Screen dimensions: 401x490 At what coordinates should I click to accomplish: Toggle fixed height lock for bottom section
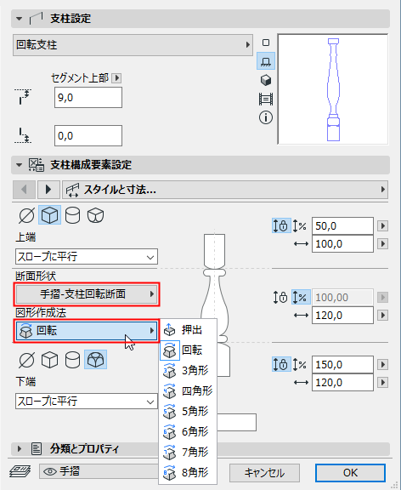pyautogui.click(x=281, y=364)
